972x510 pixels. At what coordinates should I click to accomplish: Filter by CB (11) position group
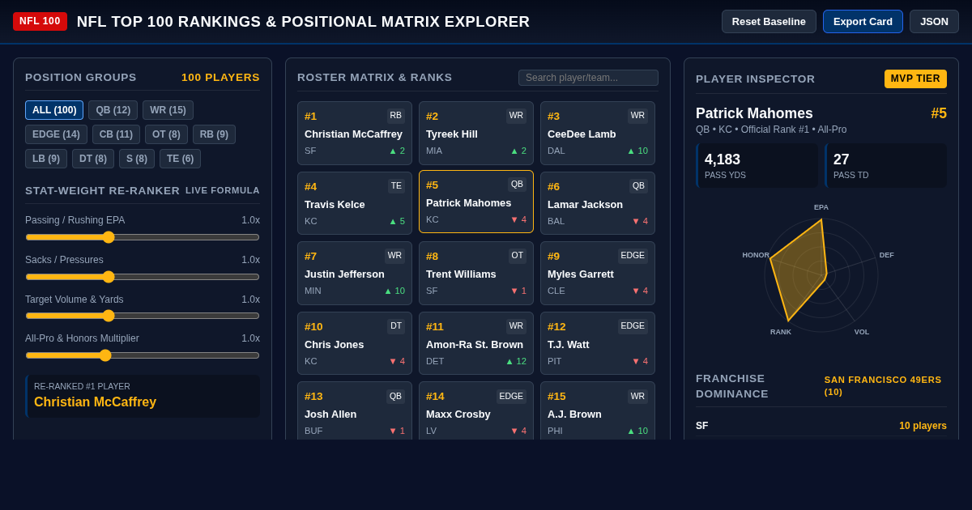pyautogui.click(x=116, y=134)
